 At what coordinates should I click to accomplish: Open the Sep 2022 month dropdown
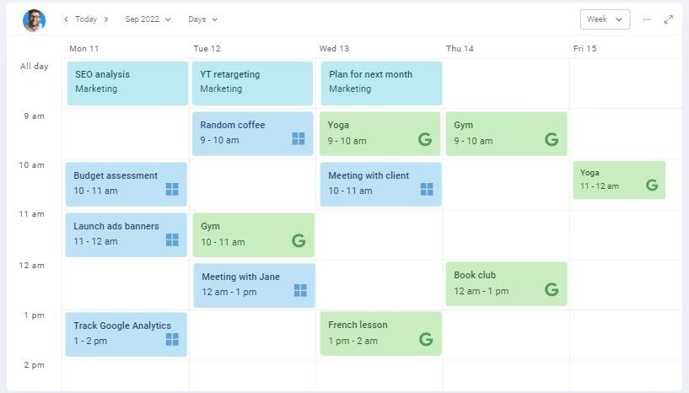[148, 19]
